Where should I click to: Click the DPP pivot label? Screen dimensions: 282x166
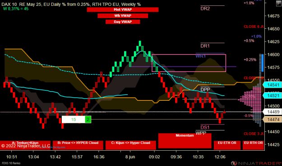[205, 90]
